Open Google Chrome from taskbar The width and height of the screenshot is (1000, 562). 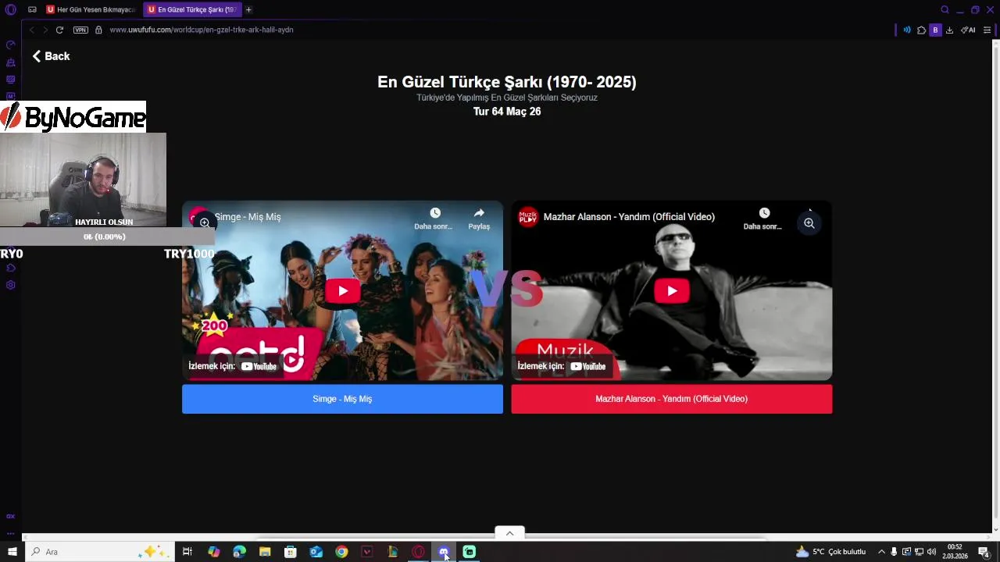pos(341,552)
